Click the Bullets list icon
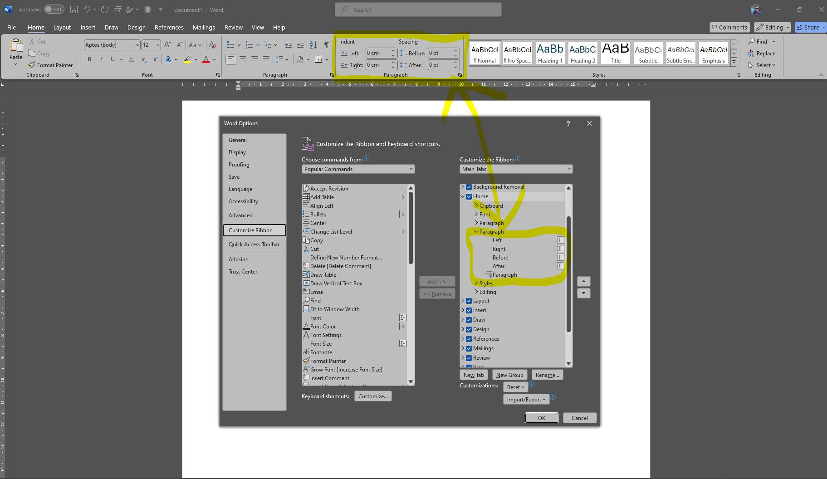This screenshot has width=827, height=479. pos(230,44)
